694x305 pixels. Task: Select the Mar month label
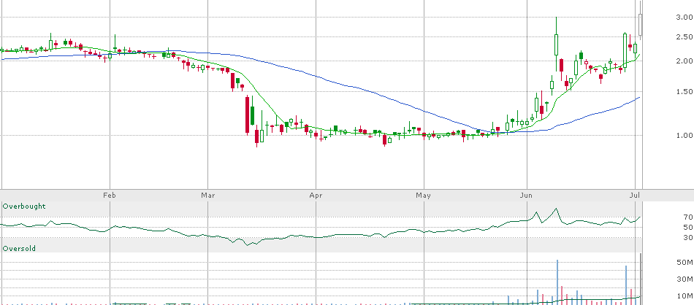coord(207,196)
